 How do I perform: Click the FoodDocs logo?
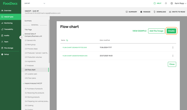[x=10, y=3]
